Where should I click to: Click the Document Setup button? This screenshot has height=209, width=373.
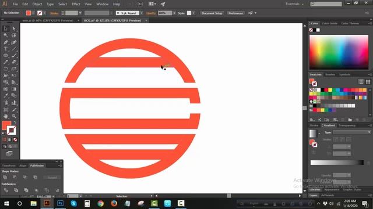point(212,13)
